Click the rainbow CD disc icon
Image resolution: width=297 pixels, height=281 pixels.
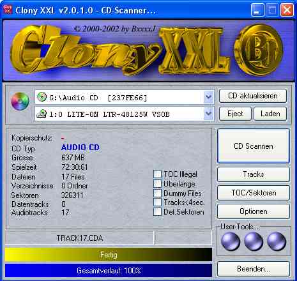point(20,102)
